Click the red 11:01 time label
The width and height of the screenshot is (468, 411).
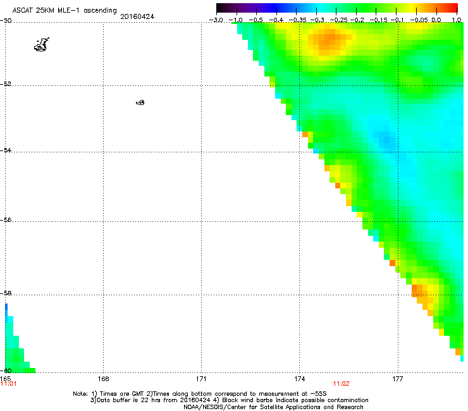[x=8, y=384]
